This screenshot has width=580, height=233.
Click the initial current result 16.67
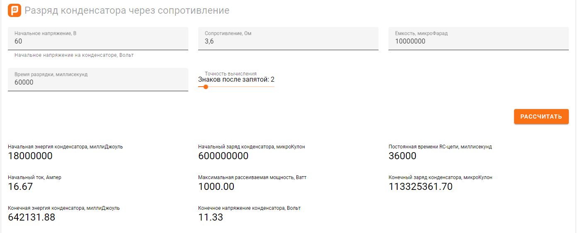coord(20,187)
